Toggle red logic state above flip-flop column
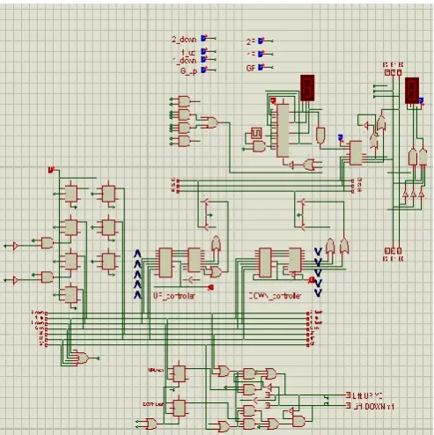This screenshot has height=435, width=434. point(51,170)
